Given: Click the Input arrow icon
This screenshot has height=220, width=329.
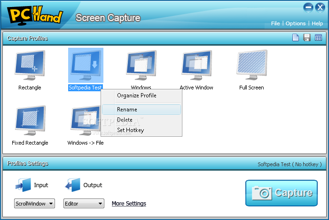Looking at the screenshot, I should point(23,185).
